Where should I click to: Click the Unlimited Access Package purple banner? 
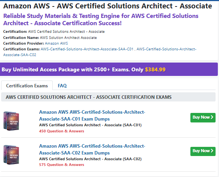109,69
